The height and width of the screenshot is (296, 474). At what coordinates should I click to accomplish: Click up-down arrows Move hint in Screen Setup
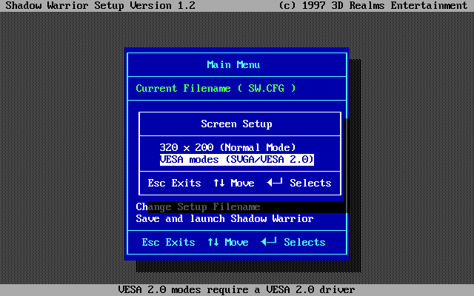coord(234,183)
